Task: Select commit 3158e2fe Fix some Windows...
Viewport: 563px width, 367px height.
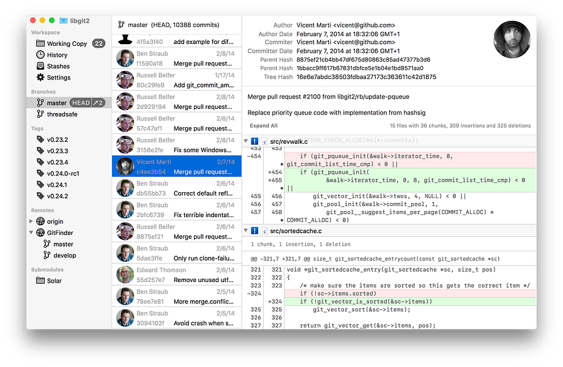Action: coord(177,145)
